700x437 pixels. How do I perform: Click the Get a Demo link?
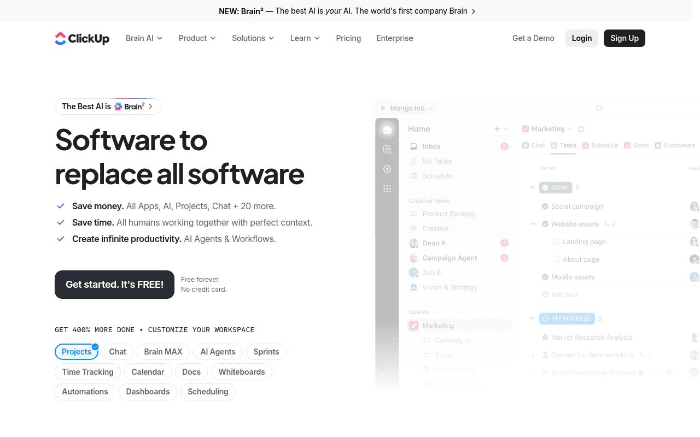click(x=533, y=38)
